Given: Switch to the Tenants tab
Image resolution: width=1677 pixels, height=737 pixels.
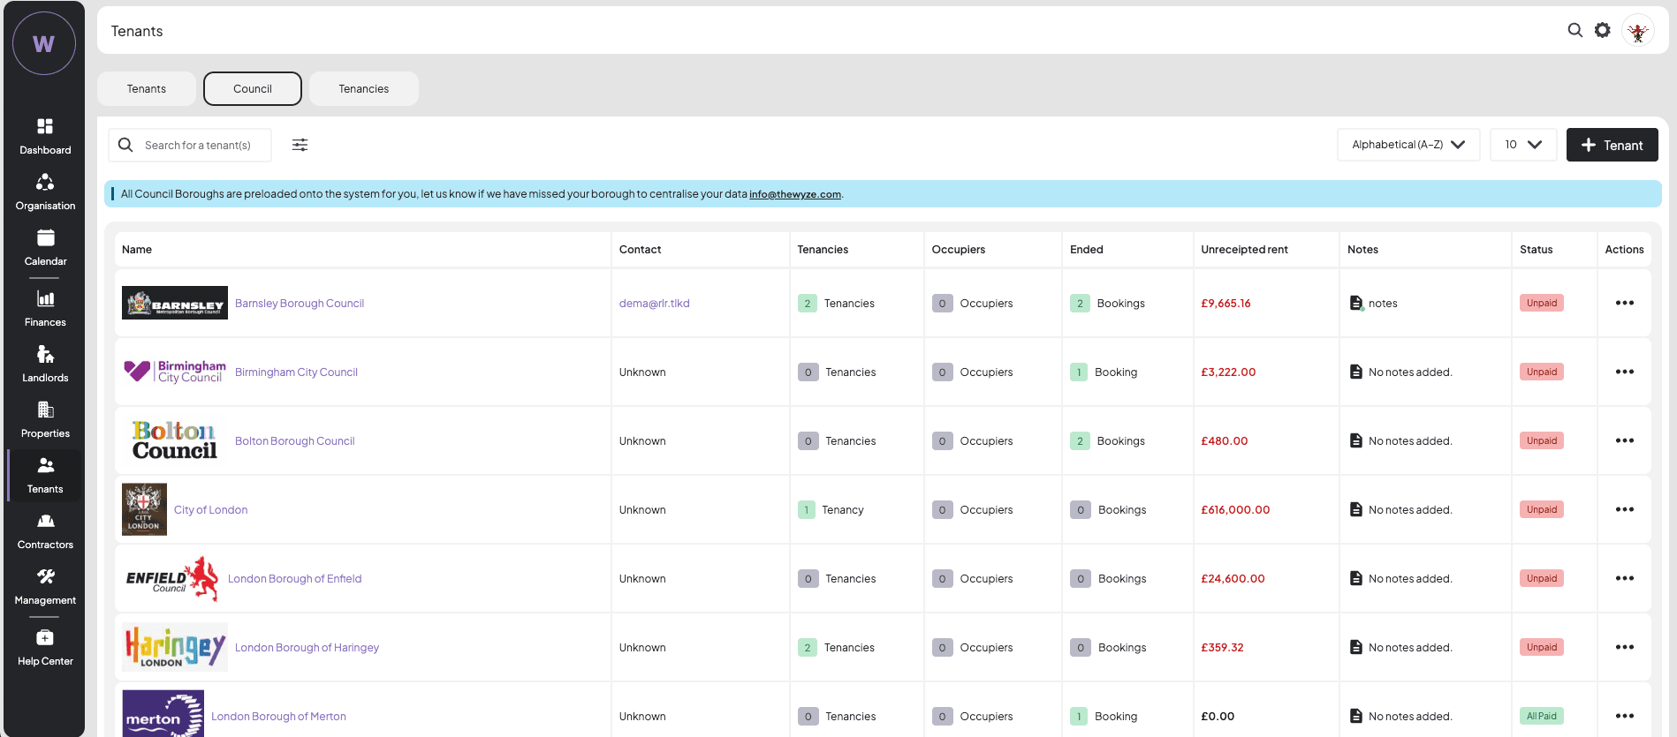Looking at the screenshot, I should coord(147,89).
